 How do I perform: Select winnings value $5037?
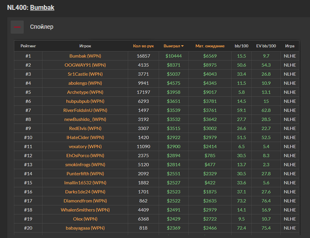(x=174, y=74)
